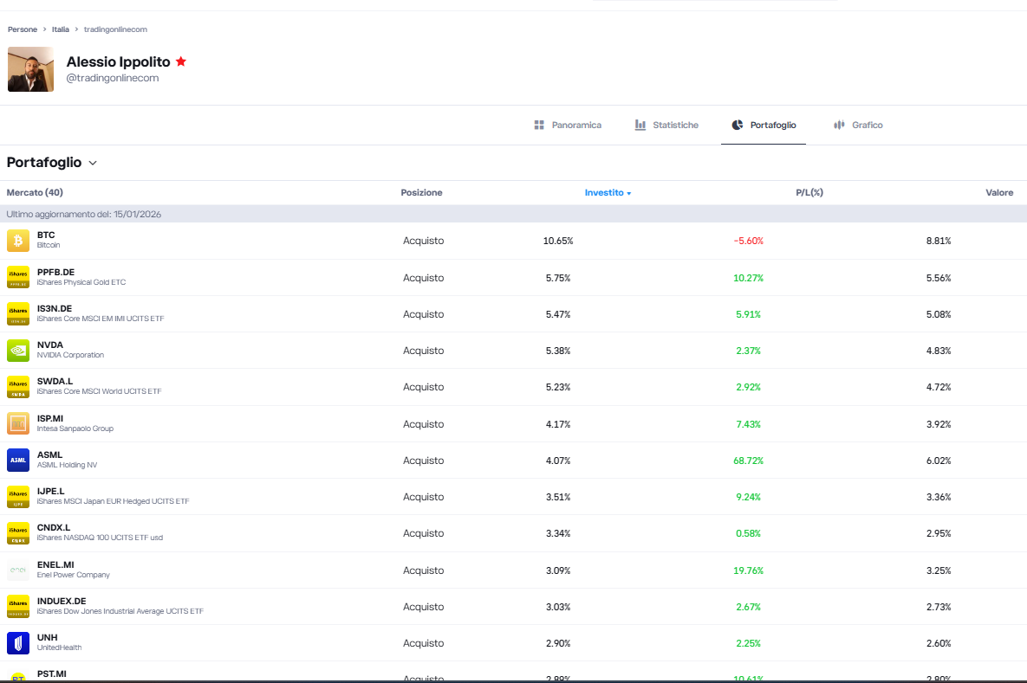Click the @tradingonlinecom username
The width and height of the screenshot is (1027, 683).
click(112, 78)
